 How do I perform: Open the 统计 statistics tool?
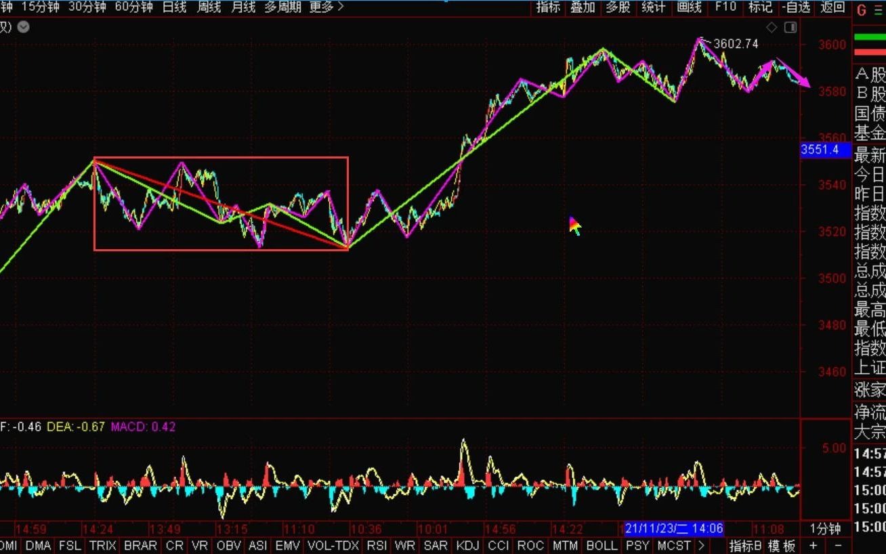point(653,7)
